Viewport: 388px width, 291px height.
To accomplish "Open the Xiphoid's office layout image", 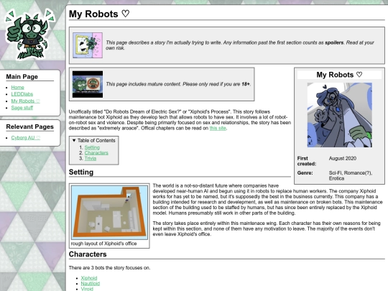I will coord(109,213).
